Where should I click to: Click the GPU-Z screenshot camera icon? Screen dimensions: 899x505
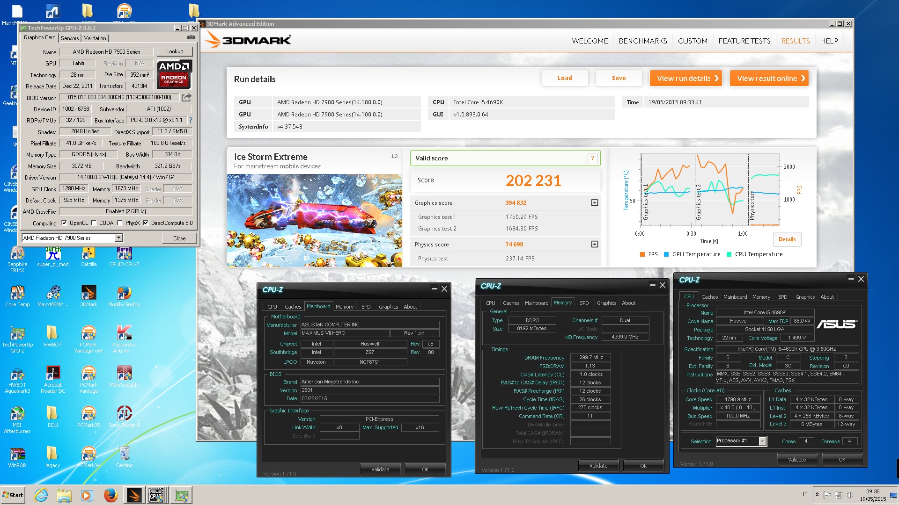click(191, 37)
